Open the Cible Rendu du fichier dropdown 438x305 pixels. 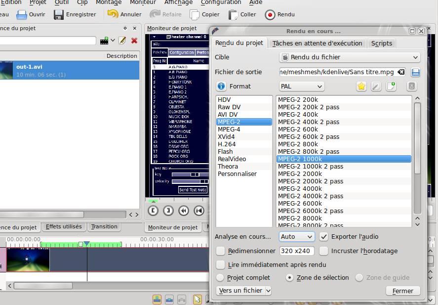(x=350, y=57)
